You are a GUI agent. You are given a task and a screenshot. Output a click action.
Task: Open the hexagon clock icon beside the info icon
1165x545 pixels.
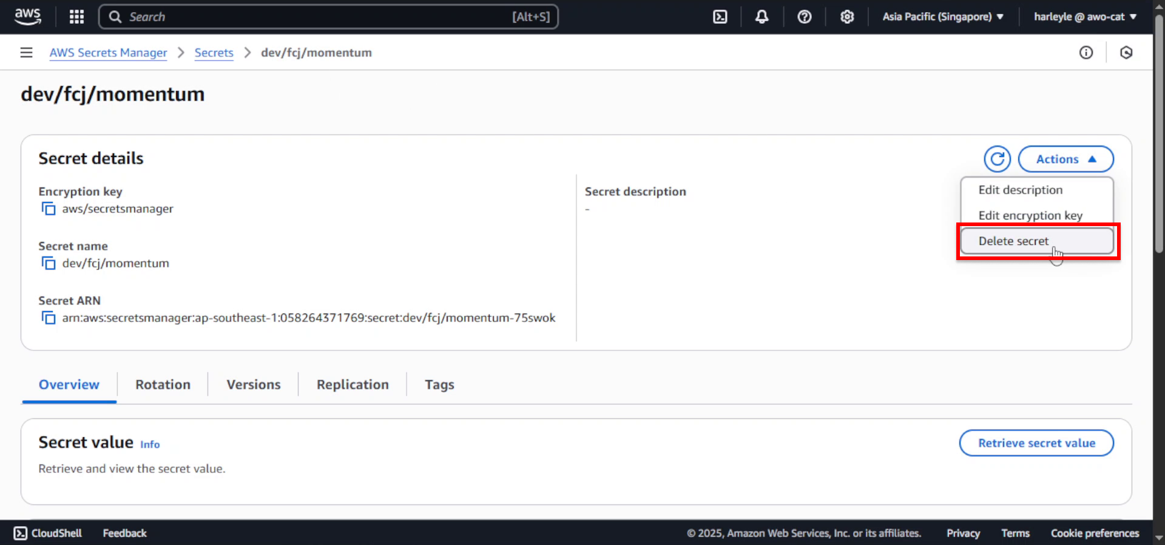[x=1126, y=53]
